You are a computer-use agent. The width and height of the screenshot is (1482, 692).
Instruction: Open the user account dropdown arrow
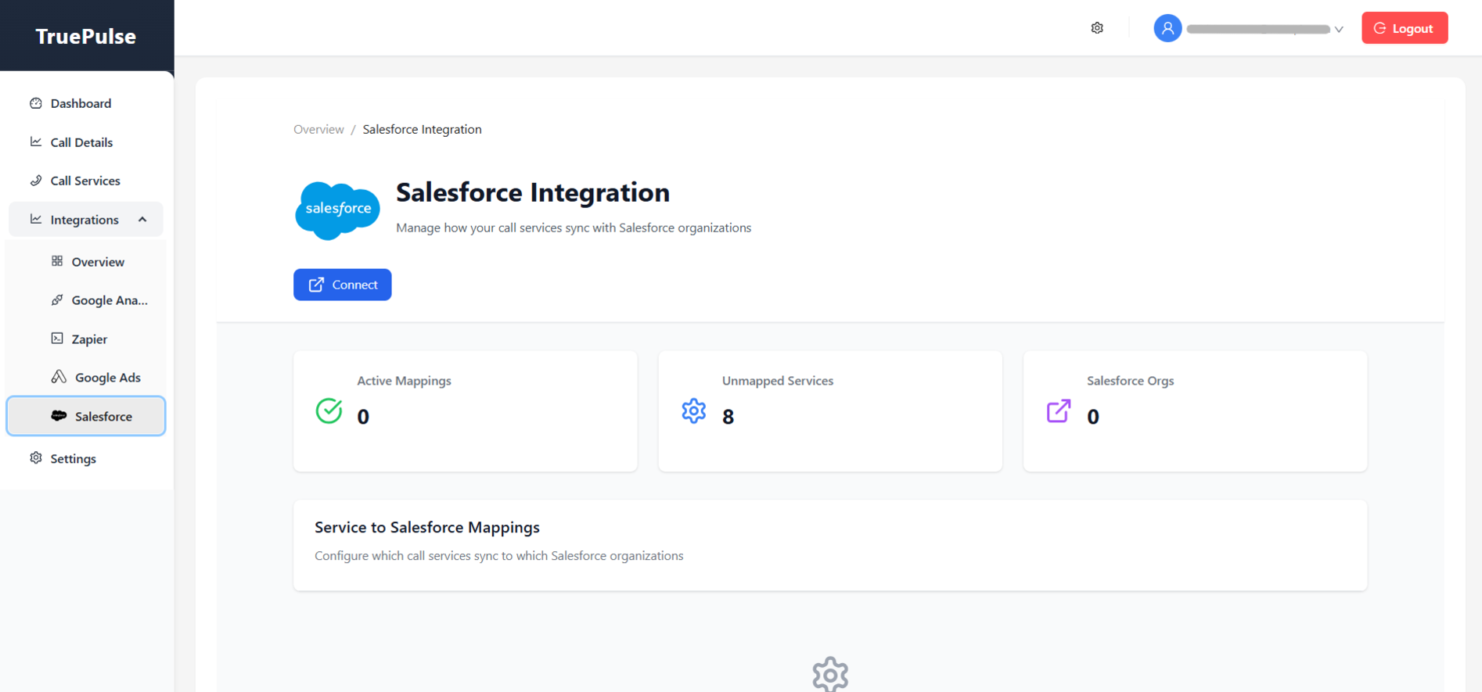[1339, 30]
